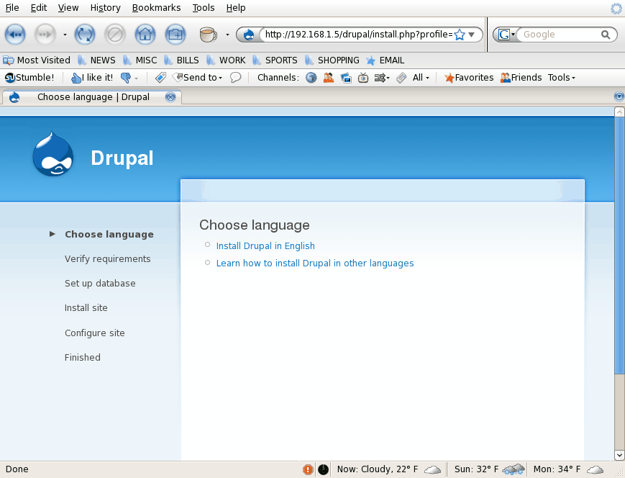Open StumbleUpon Friends
This screenshot has height=478, width=625.
tap(521, 78)
